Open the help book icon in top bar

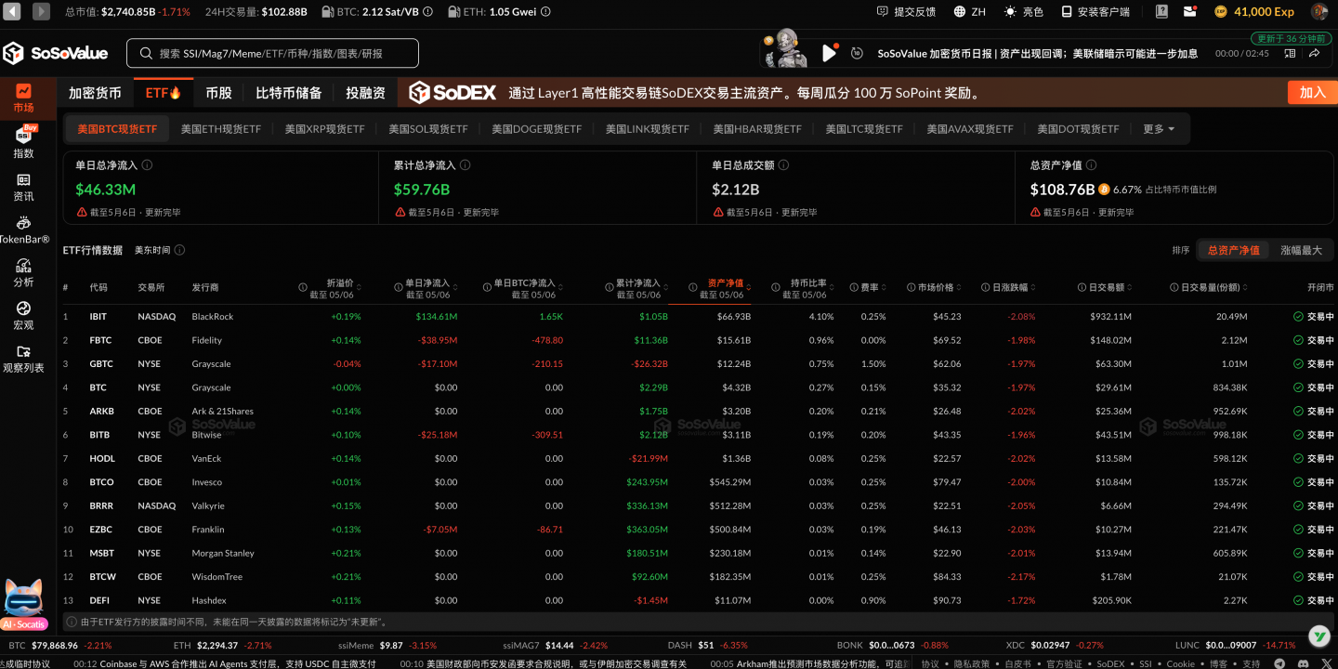1161,12
